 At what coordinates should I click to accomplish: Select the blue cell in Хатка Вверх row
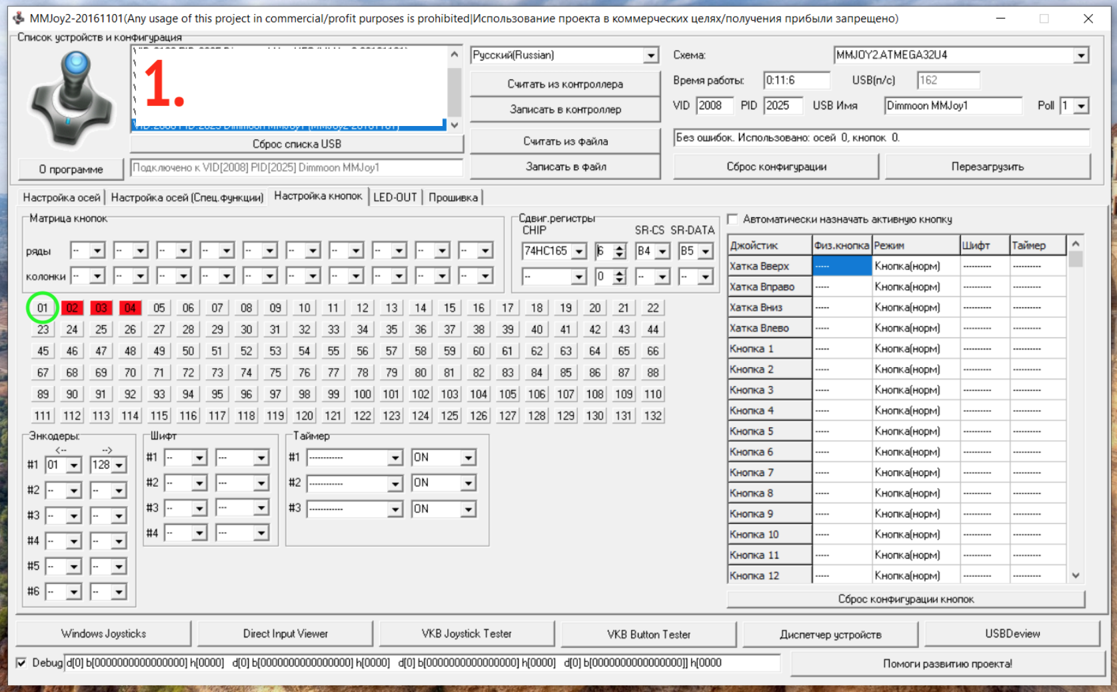coord(841,266)
